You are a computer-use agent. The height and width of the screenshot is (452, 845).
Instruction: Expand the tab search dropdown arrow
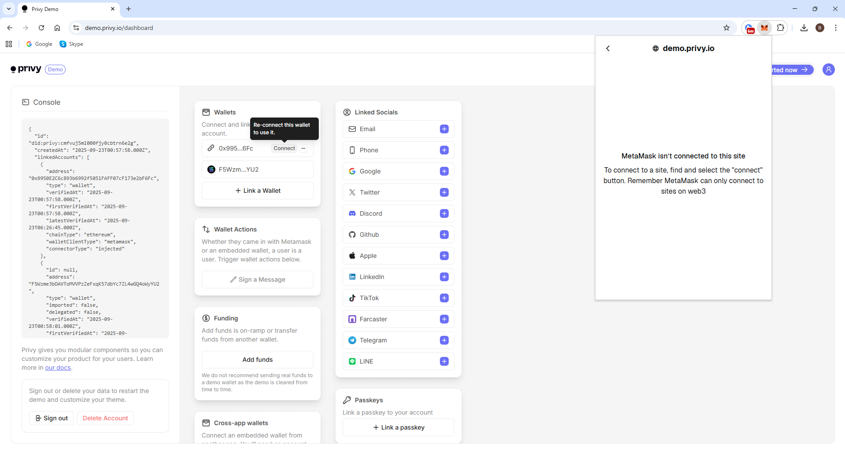(9, 9)
